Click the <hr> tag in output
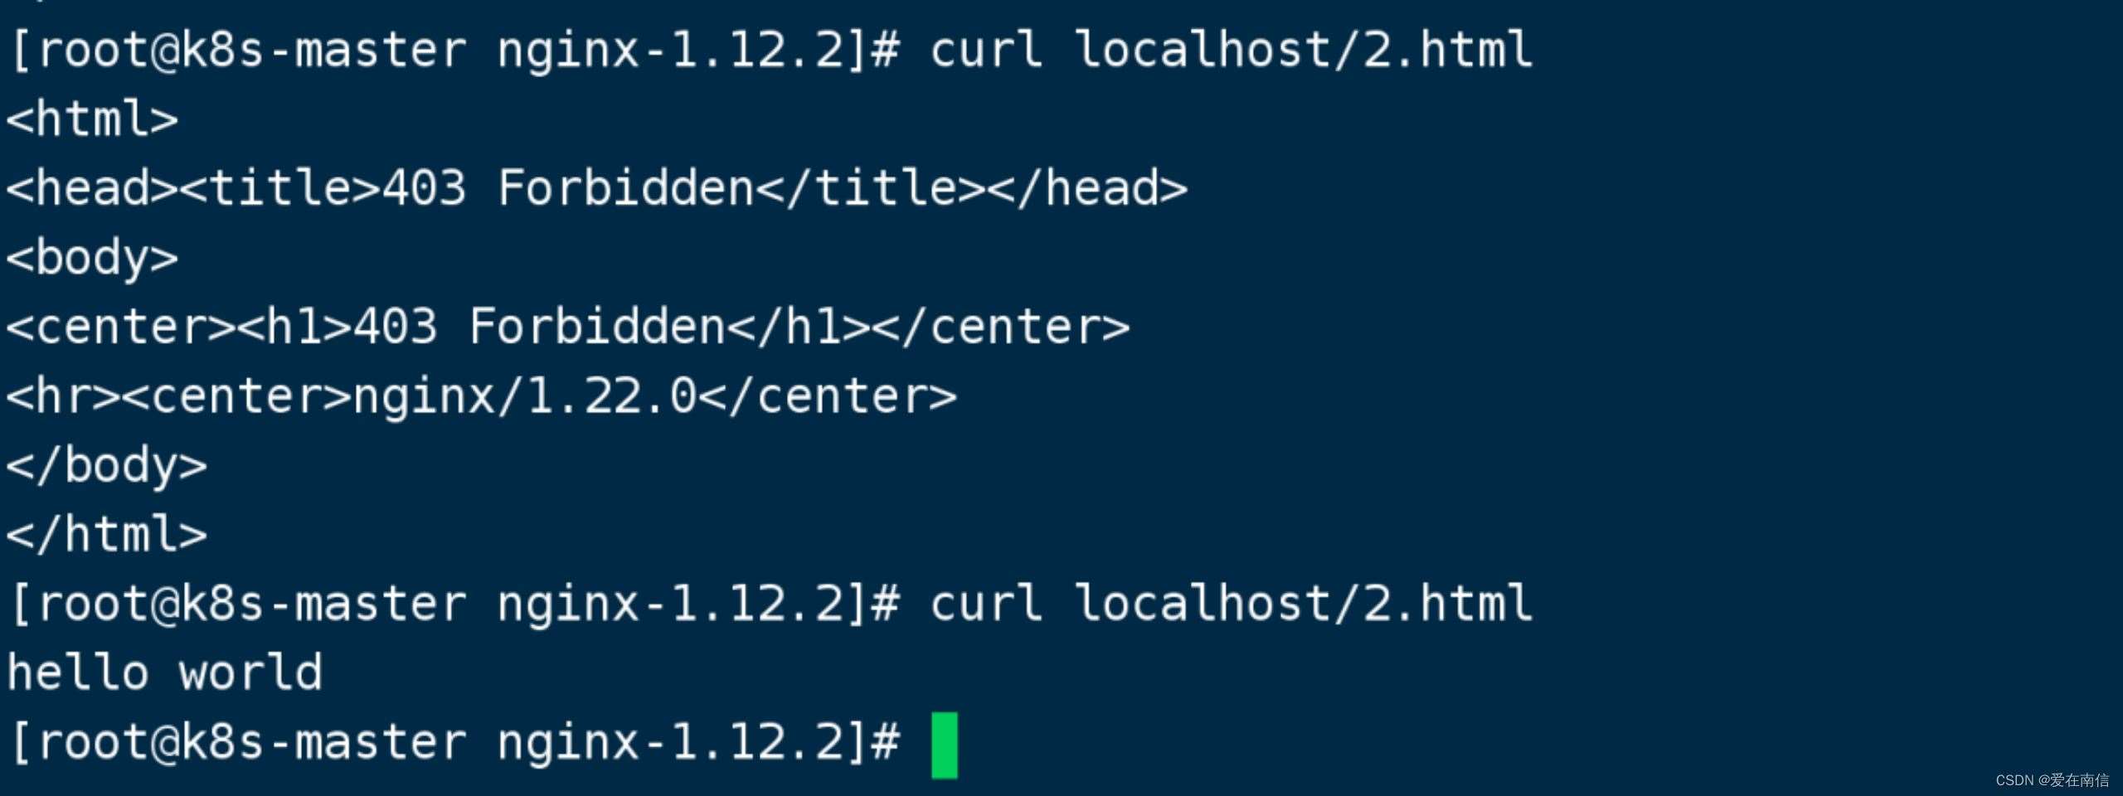This screenshot has width=2123, height=796. coord(64,396)
